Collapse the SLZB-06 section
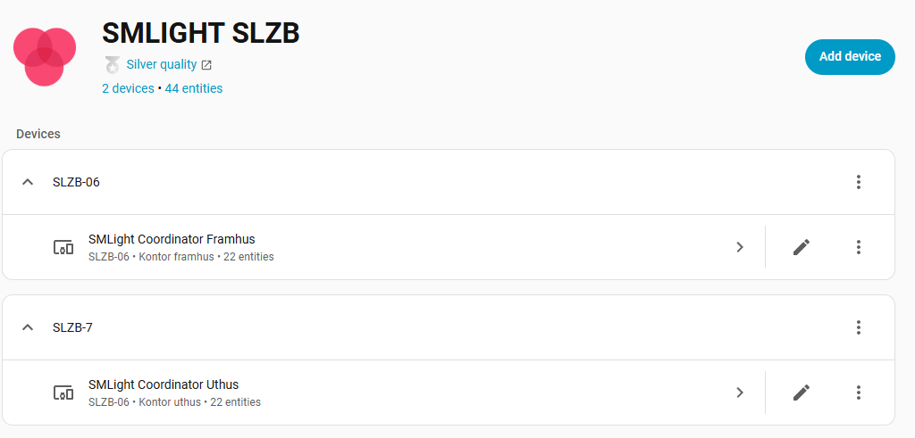915x438 pixels. tap(28, 182)
